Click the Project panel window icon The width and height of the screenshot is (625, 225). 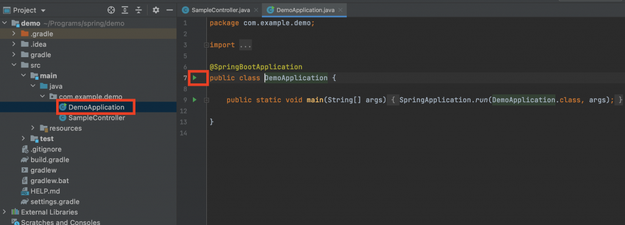(6, 10)
